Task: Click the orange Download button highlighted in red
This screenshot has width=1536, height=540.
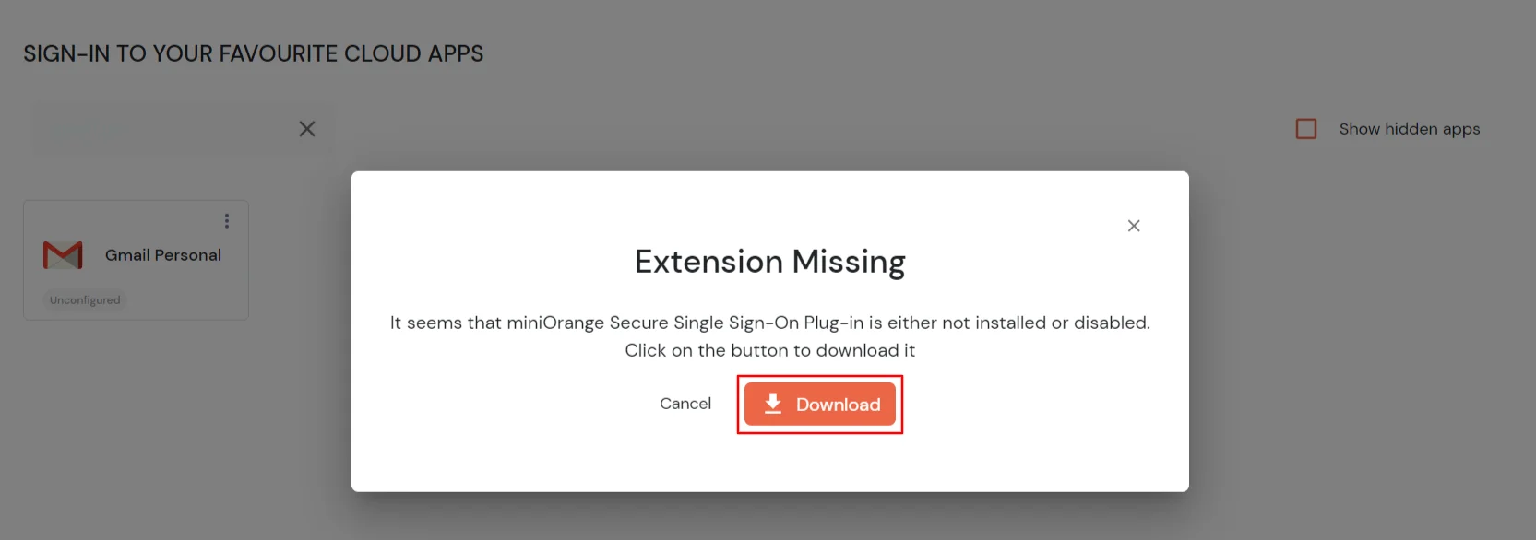Action: [819, 404]
